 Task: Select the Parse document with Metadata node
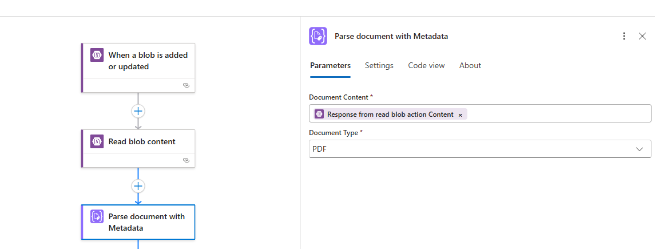coord(146,222)
